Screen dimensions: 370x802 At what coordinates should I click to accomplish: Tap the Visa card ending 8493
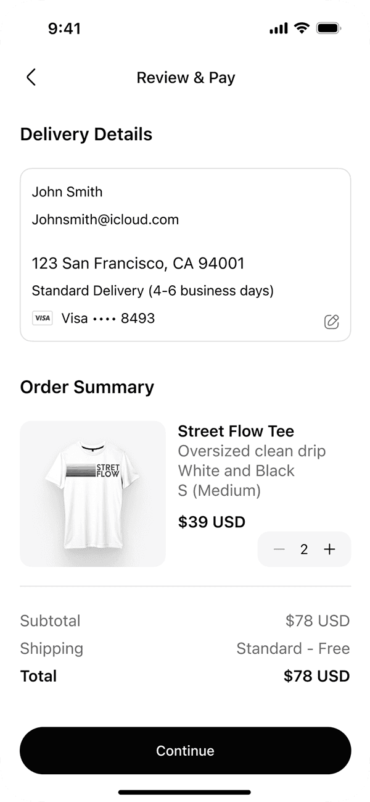(x=108, y=319)
